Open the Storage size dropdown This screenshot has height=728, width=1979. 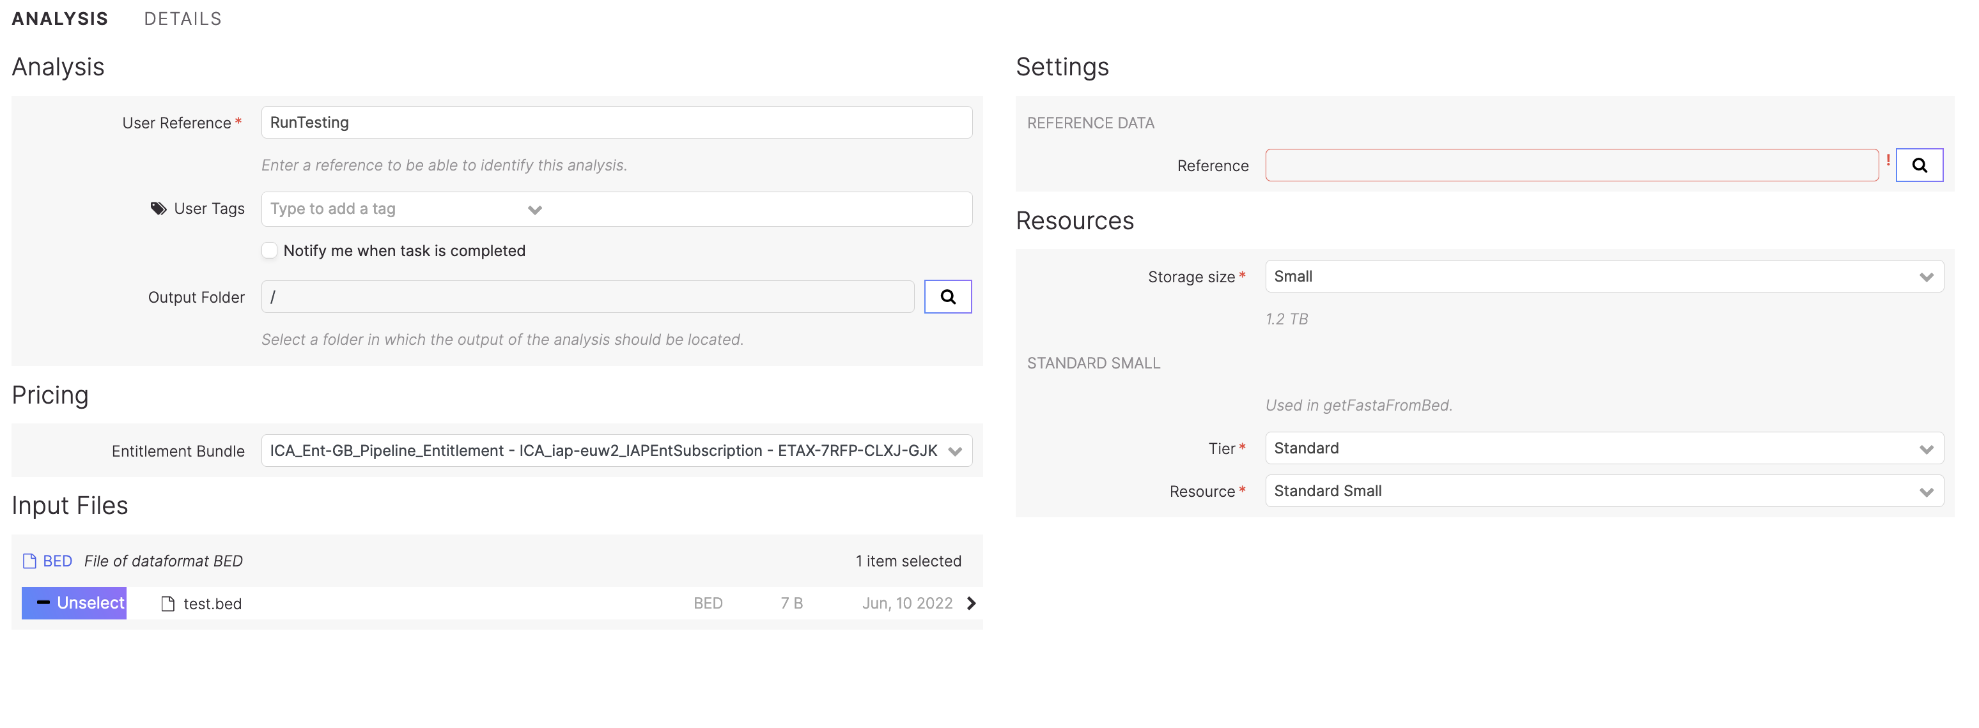tap(1604, 276)
